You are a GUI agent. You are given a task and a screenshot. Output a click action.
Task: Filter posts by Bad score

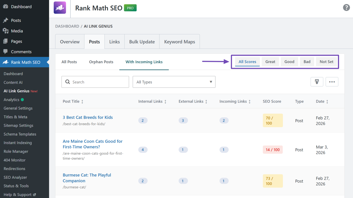307,62
